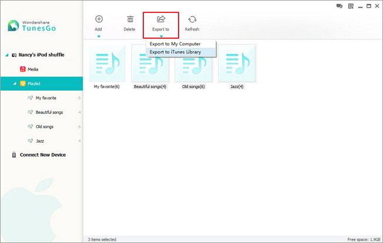Click the Export to icon
The width and height of the screenshot is (383, 243).
tap(161, 19)
